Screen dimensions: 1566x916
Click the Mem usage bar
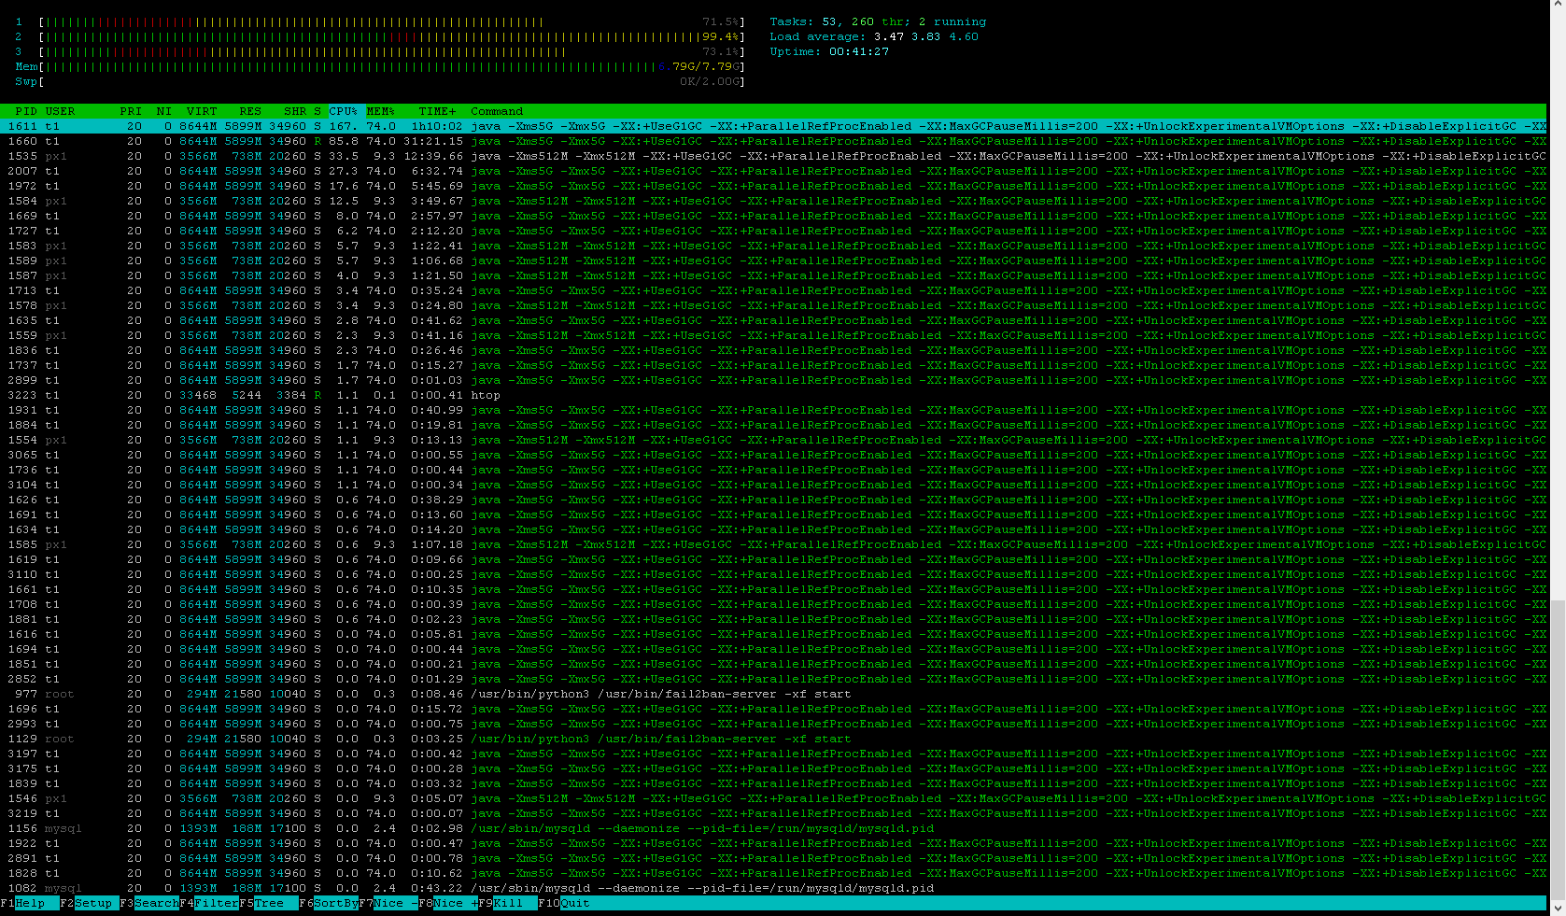click(x=374, y=66)
